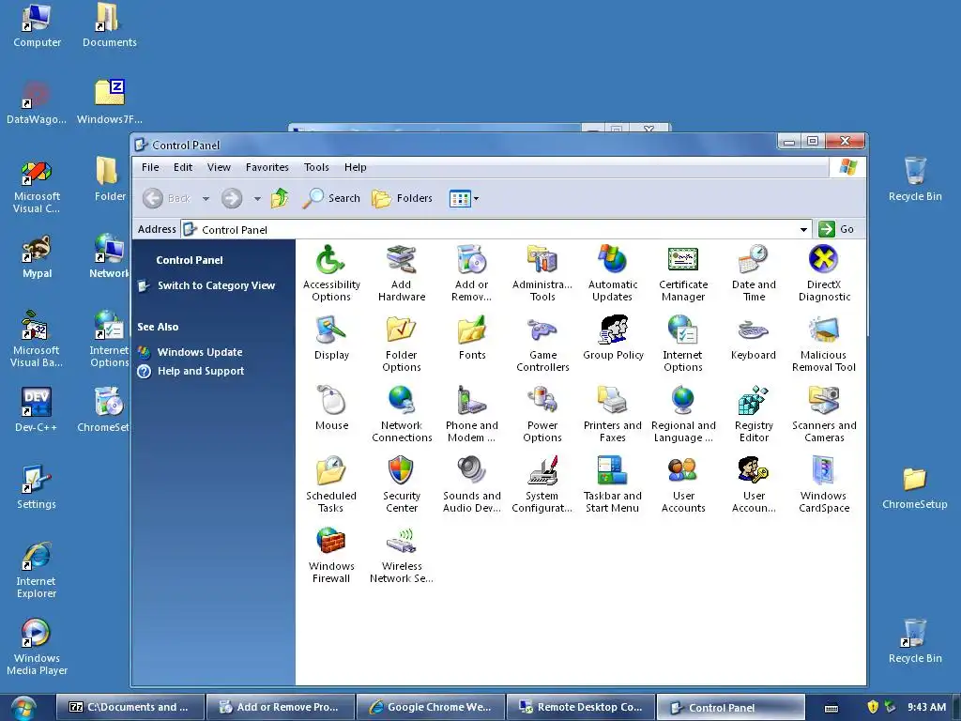Expand the Forward history dropdown arrow
The height and width of the screenshot is (721, 961).
[257, 199]
